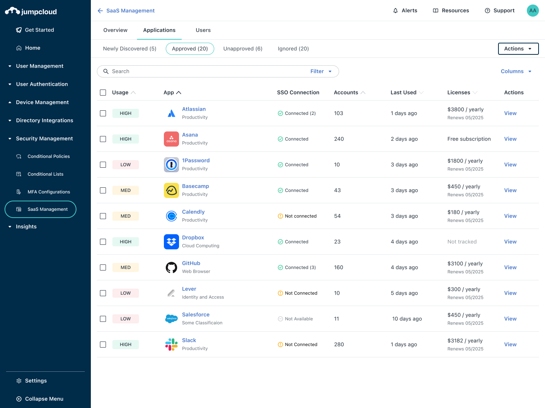Select the Atlassian app icon
545x408 pixels.
[171, 113]
